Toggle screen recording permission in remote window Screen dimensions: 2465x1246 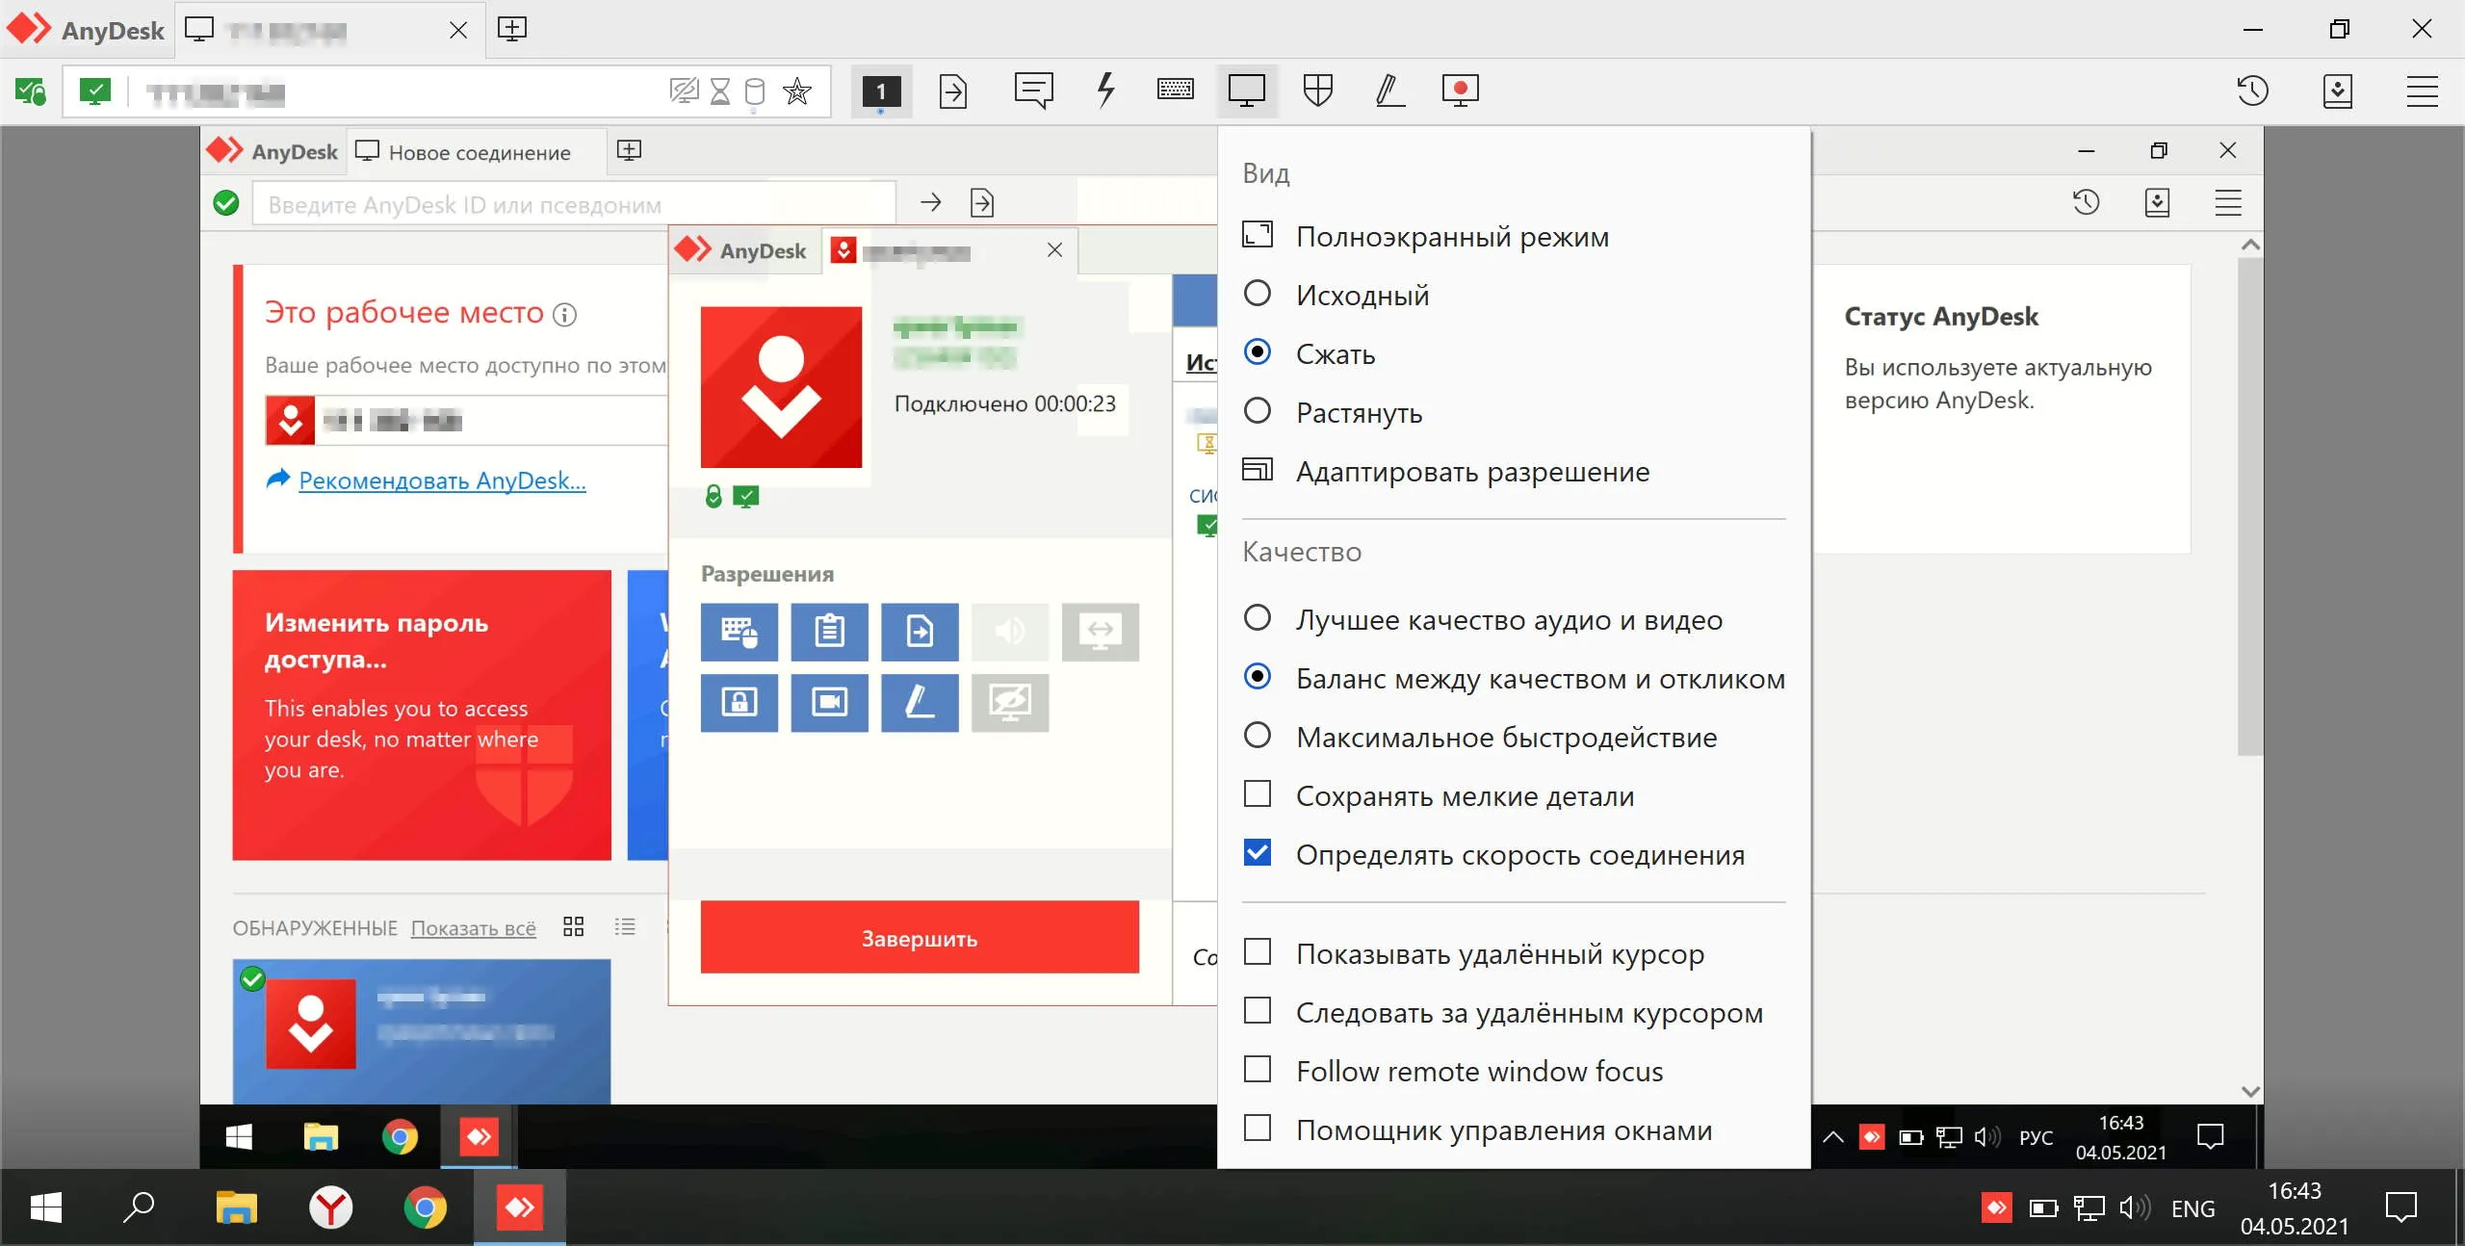tap(829, 703)
